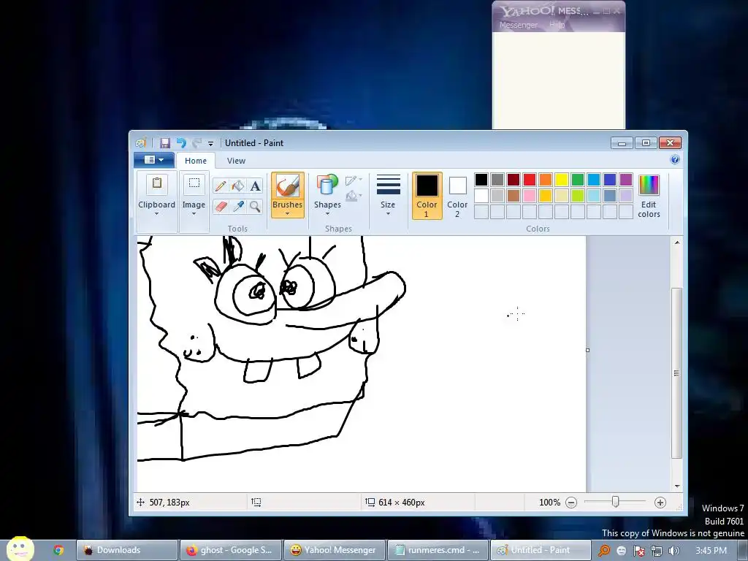Click the vertical scrollbar down arrow

point(677,486)
